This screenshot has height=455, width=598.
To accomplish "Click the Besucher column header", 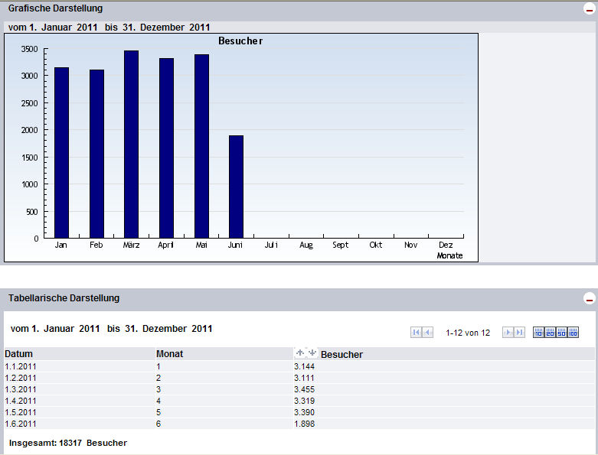I will coord(341,355).
